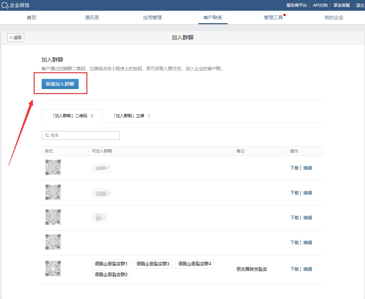Viewport: 365px width, 299px height.
Task: Open the API文档 link
Action: pyautogui.click(x=320, y=5)
